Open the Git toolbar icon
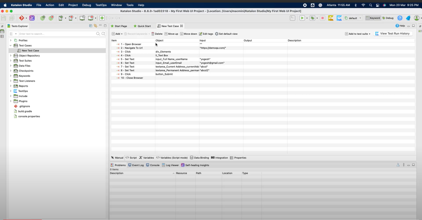Image resolution: width=422 pixels, height=220 pixels. coord(22,18)
